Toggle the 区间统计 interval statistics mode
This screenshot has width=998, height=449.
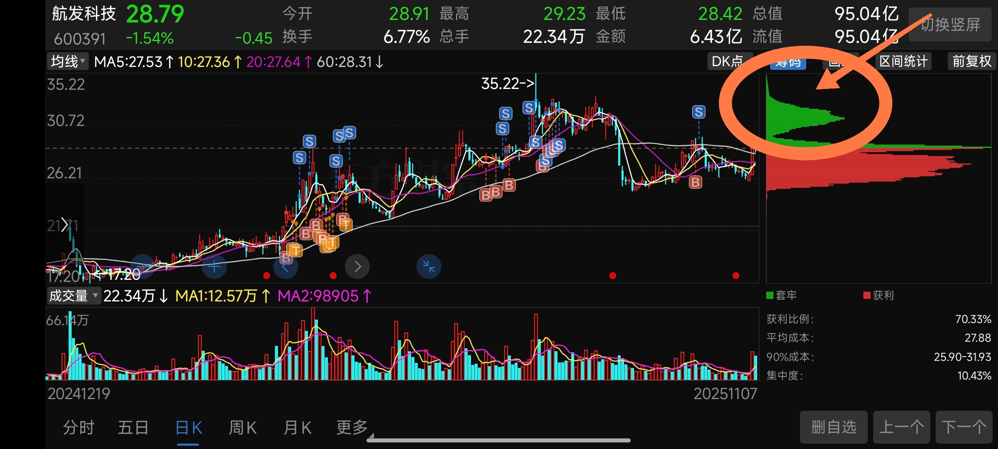(903, 62)
